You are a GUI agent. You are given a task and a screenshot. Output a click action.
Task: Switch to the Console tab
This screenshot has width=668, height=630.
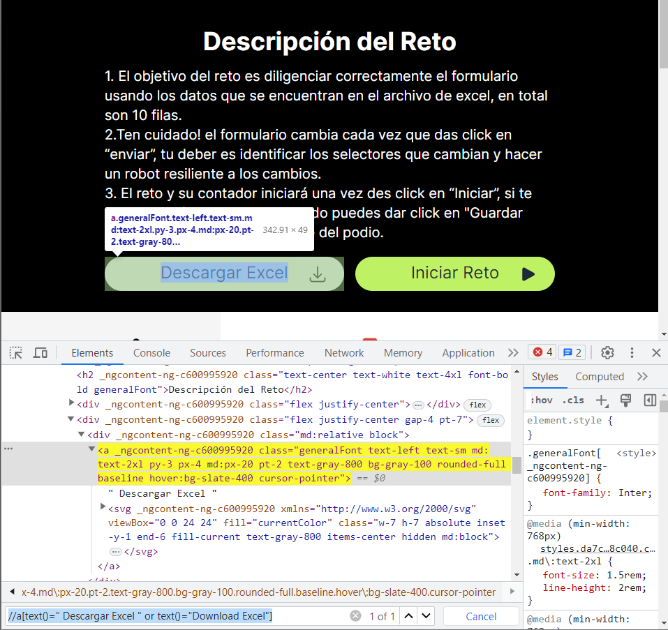point(151,352)
